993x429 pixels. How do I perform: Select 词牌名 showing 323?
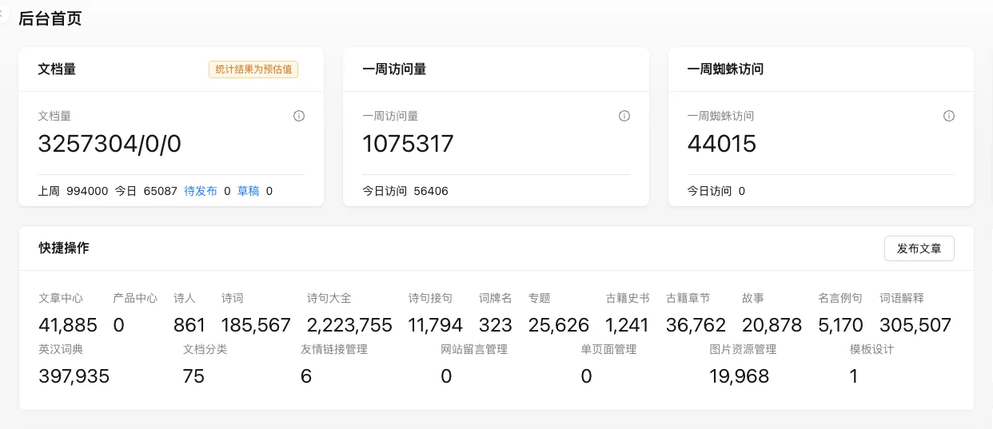pos(496,313)
